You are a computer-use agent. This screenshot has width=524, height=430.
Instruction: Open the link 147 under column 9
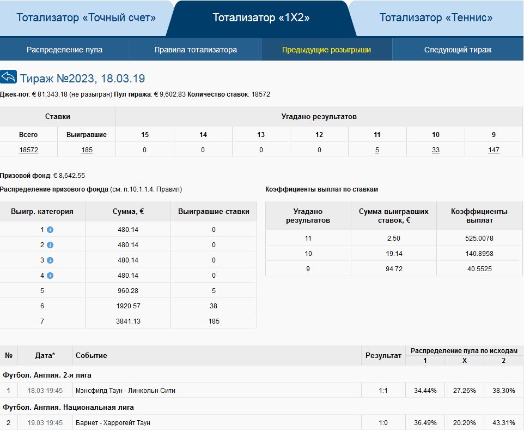pyautogui.click(x=493, y=150)
